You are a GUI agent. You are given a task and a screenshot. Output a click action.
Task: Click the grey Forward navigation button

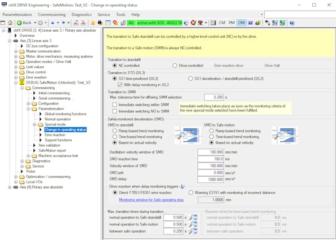40,23
